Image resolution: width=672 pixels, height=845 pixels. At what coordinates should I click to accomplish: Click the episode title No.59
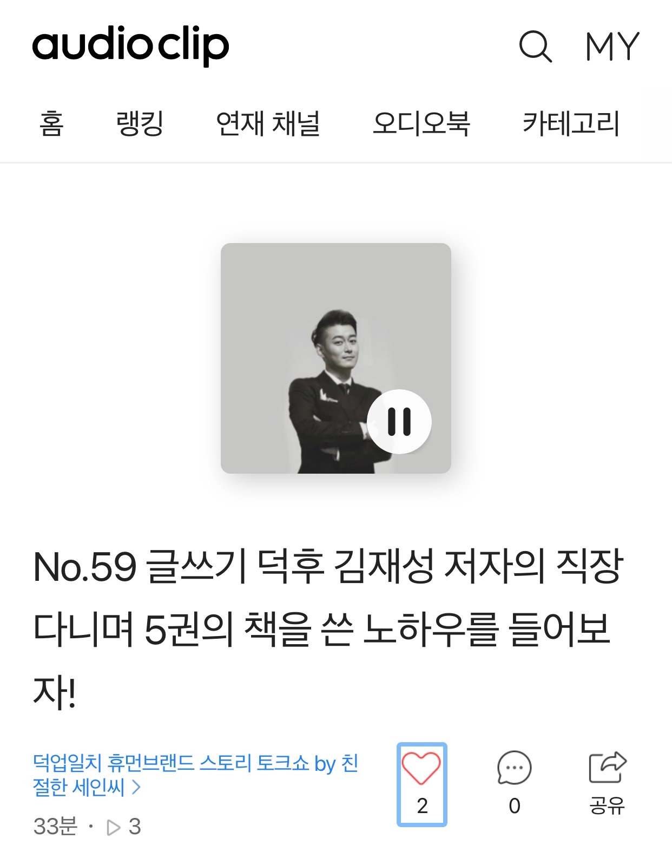(328, 630)
